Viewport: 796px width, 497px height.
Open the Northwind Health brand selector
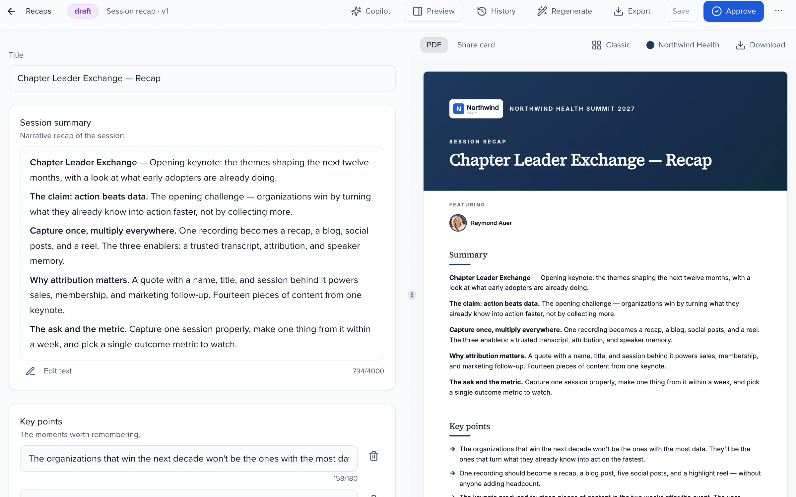683,45
